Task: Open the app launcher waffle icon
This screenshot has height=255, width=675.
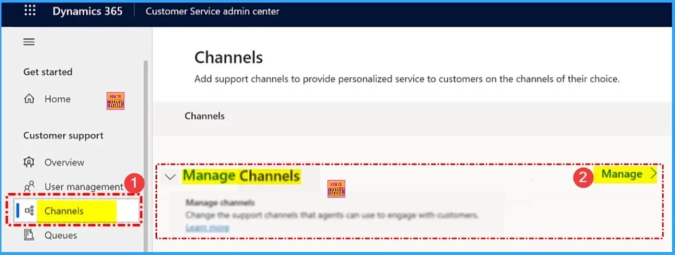Action: coord(30,11)
